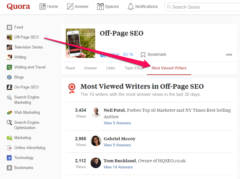Open Tom Buckland's View 14 Answers link
Screen dimensions: 240x179
pos(118,167)
